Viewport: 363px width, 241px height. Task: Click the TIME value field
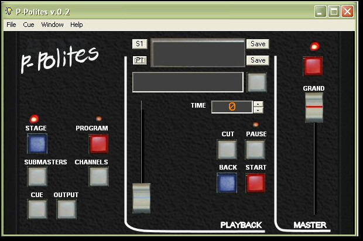coord(232,106)
